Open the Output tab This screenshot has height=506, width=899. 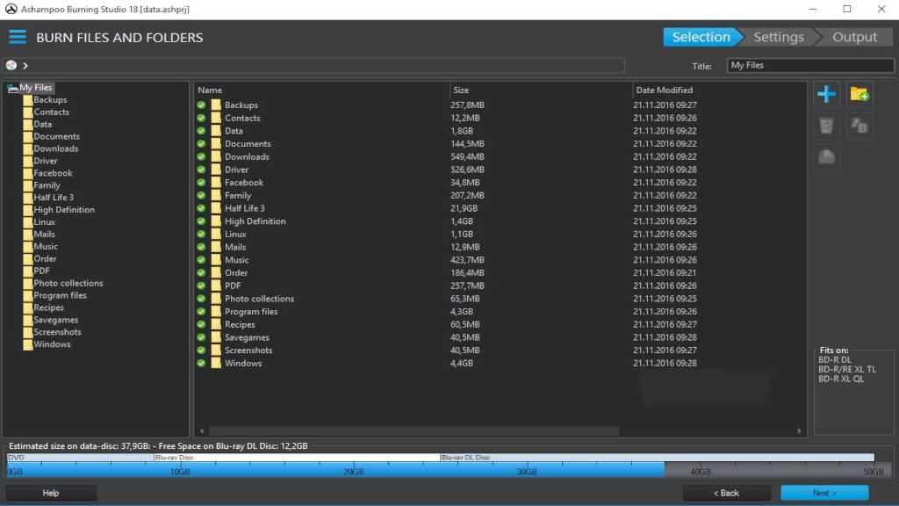pos(853,36)
